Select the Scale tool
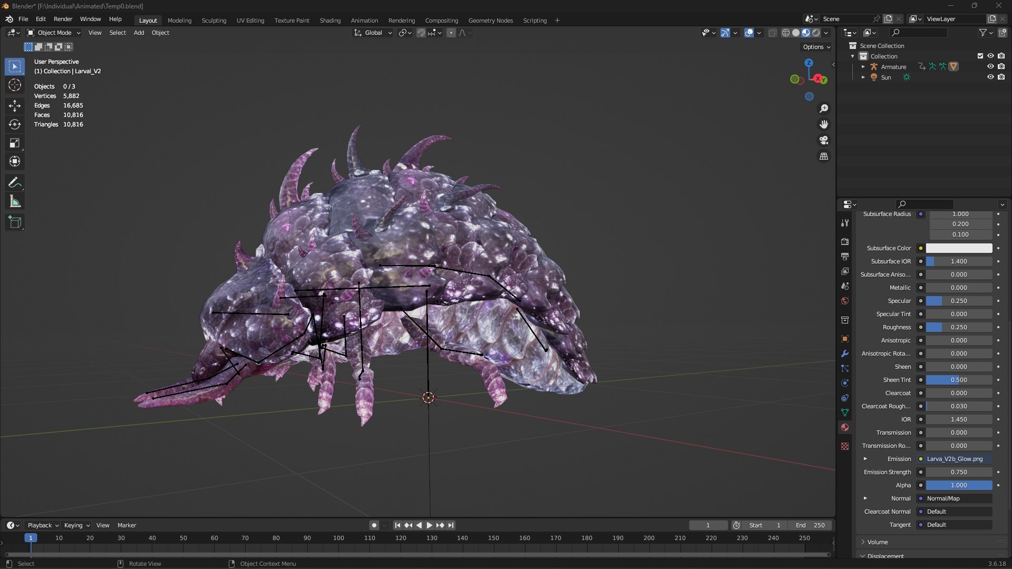Viewport: 1012px width, 569px height. tap(15, 143)
